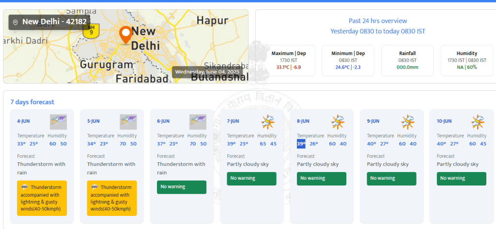Screen dimensions: 496x229
Task: Click the Past 24 hrs overview heading
Action: coord(378,21)
